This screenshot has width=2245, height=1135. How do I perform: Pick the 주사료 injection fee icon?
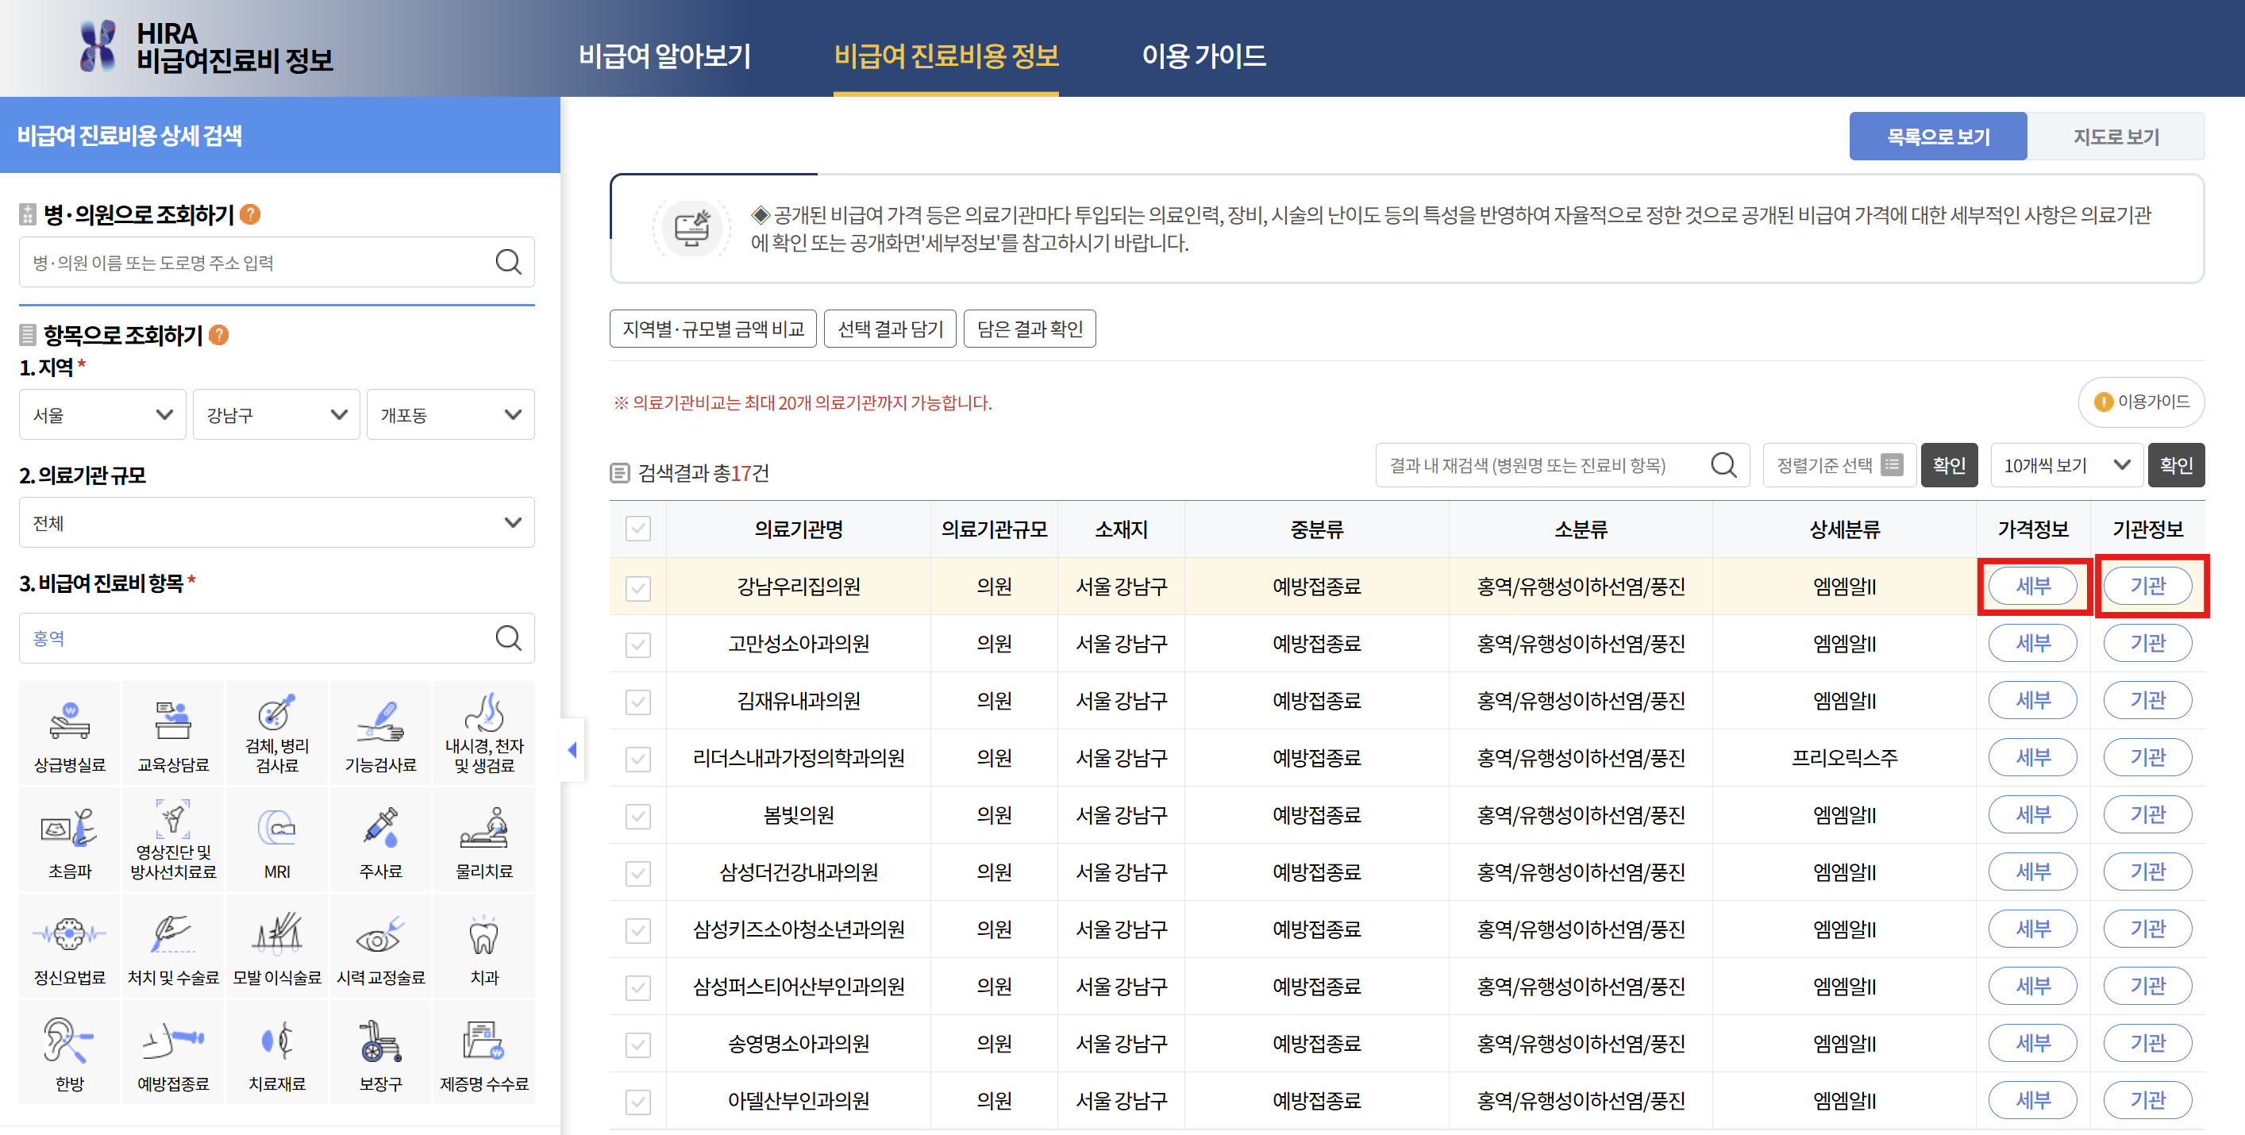pos(381,838)
